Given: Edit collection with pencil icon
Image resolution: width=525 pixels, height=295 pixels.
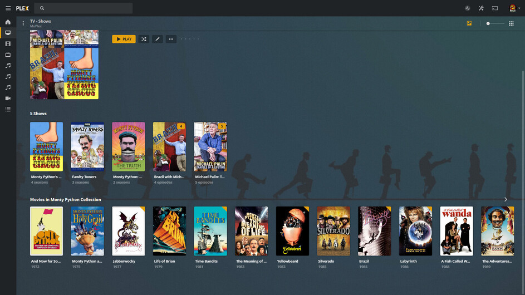Looking at the screenshot, I should point(158,39).
